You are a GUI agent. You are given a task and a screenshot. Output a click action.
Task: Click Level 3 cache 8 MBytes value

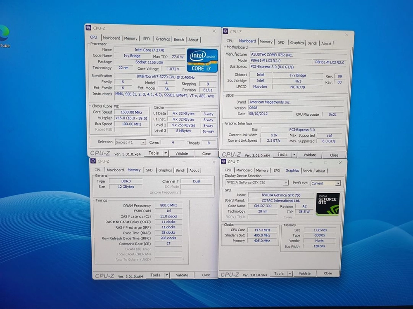point(183,131)
